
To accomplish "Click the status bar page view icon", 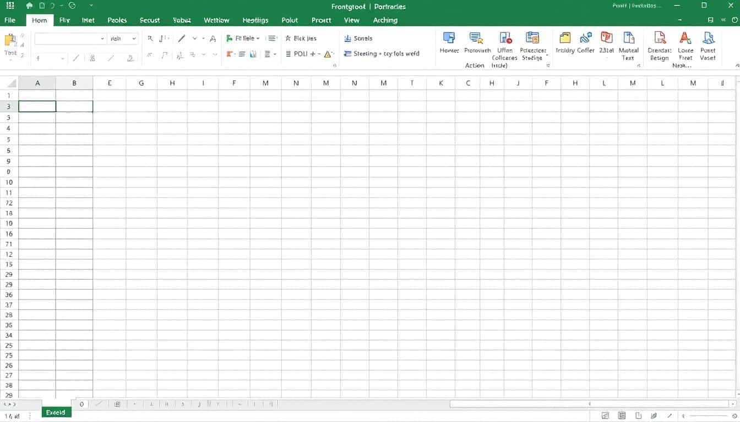I will 638,416.
